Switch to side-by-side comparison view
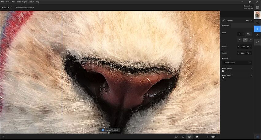This screenshot has height=140, width=261. point(183,137)
